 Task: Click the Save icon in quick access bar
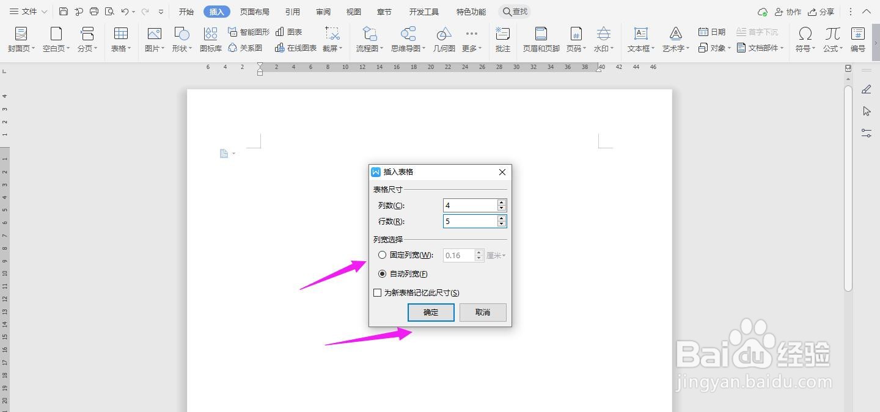[64, 12]
